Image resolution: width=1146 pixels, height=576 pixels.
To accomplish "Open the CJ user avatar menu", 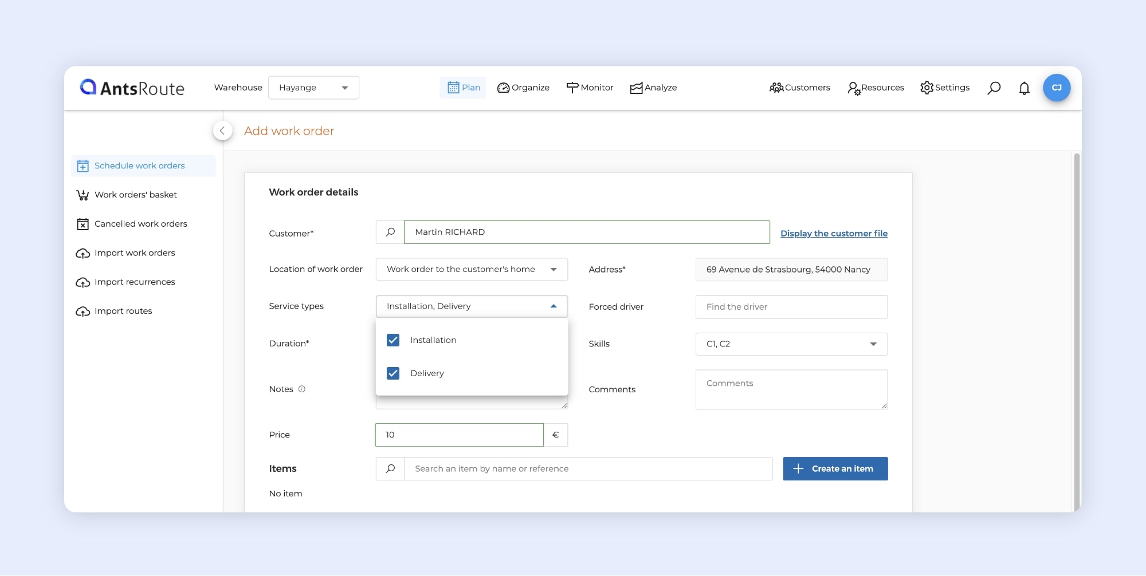I will tap(1057, 88).
